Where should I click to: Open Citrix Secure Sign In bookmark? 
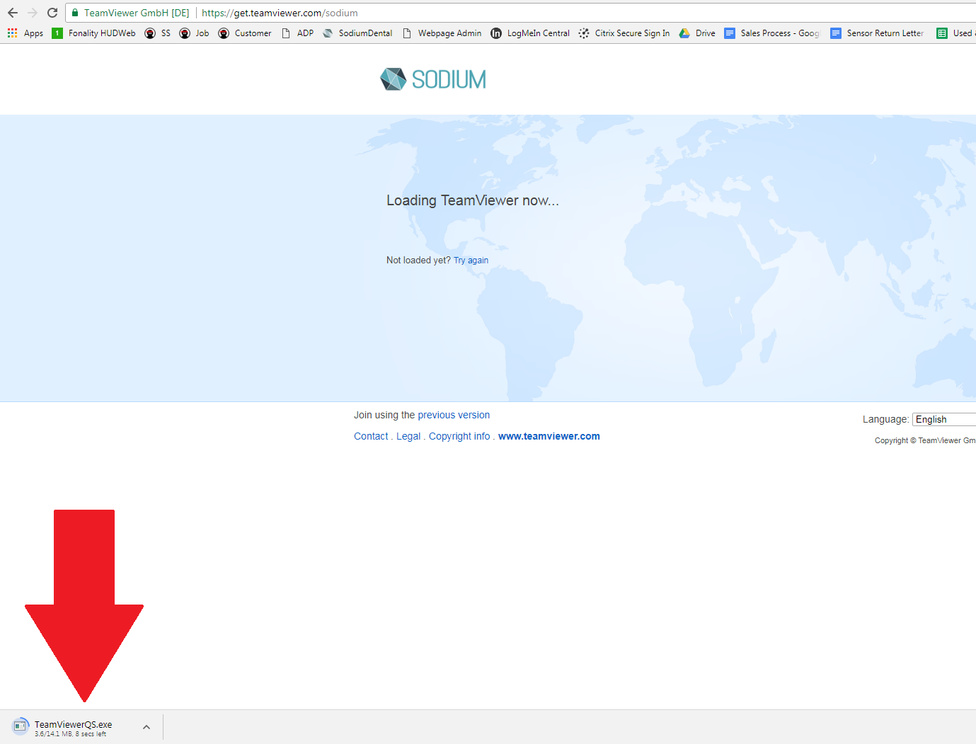tap(624, 33)
